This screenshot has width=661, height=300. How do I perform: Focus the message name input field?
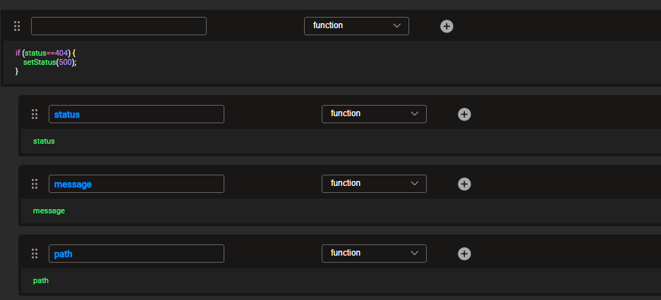[x=136, y=184]
